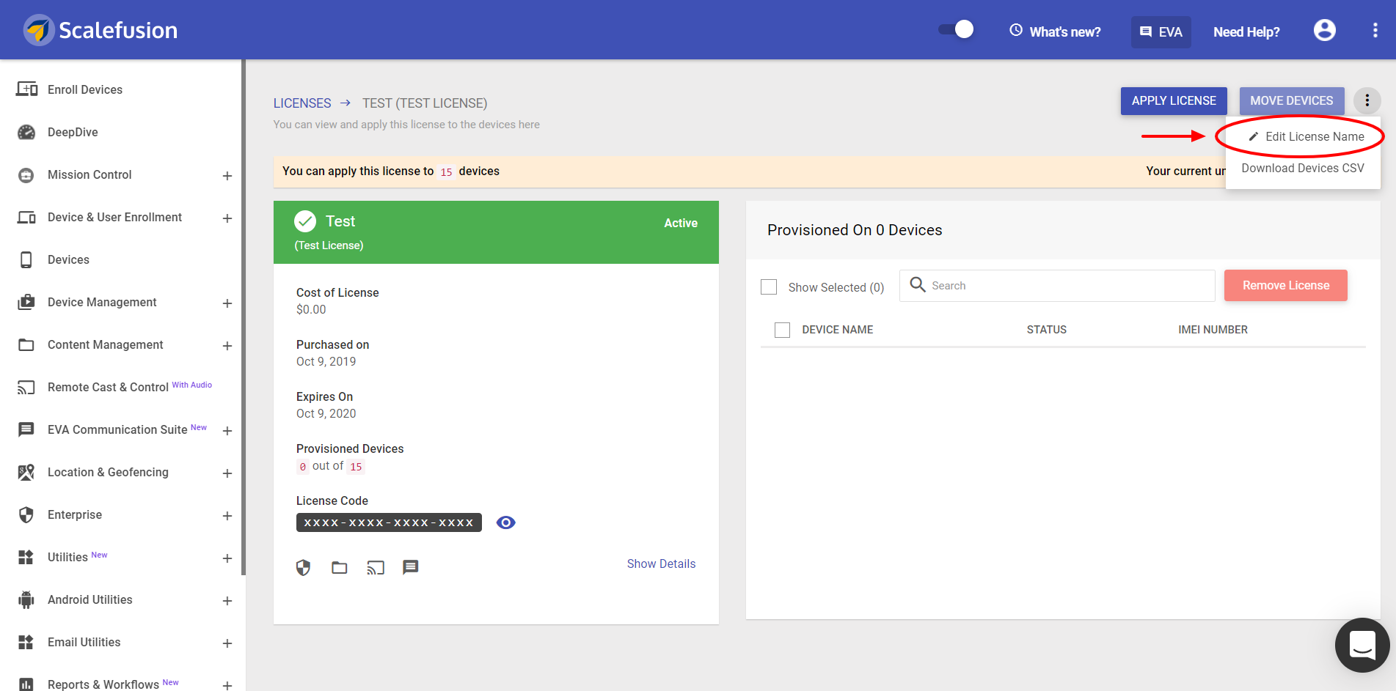The height and width of the screenshot is (691, 1396).
Task: Click the folder feature icon on license card
Action: click(x=339, y=567)
